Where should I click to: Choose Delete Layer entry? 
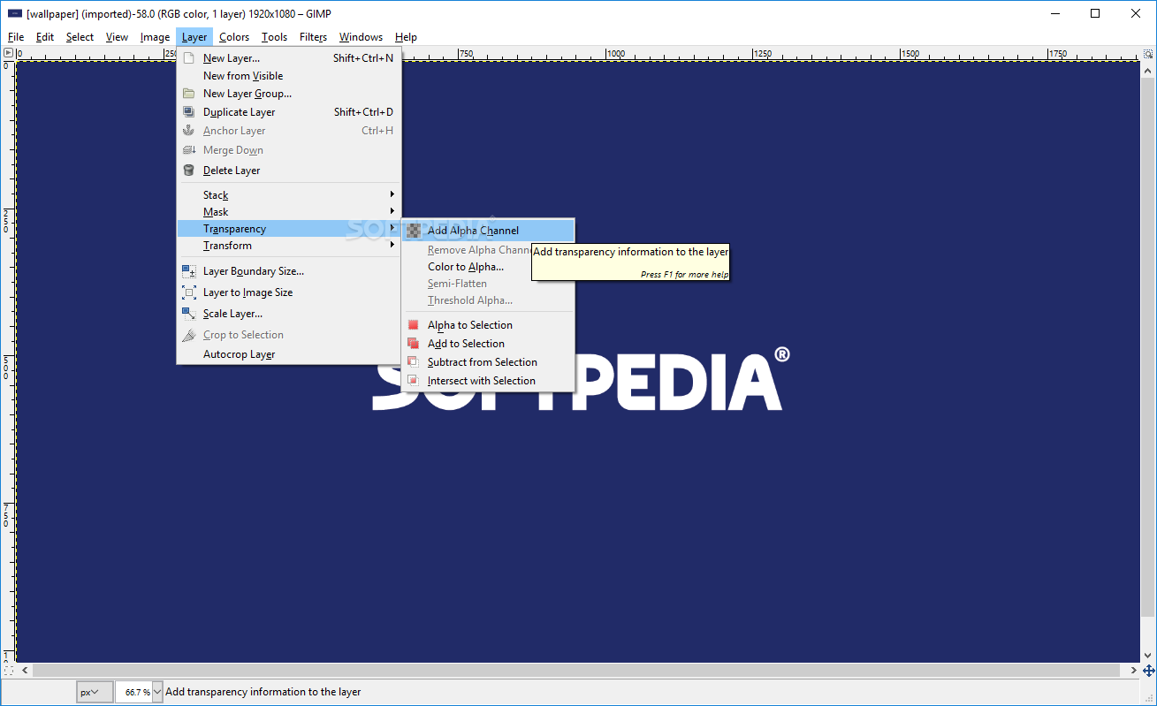click(x=289, y=171)
